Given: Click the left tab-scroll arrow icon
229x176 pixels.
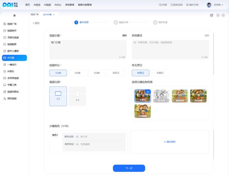Looking at the screenshot, I should pyautogui.click(x=218, y=15).
